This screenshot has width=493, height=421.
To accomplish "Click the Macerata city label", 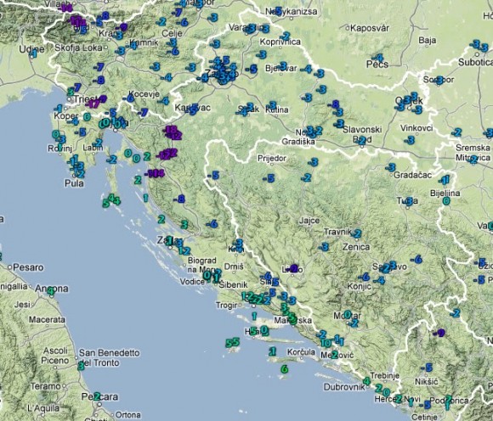I will click(47, 320).
